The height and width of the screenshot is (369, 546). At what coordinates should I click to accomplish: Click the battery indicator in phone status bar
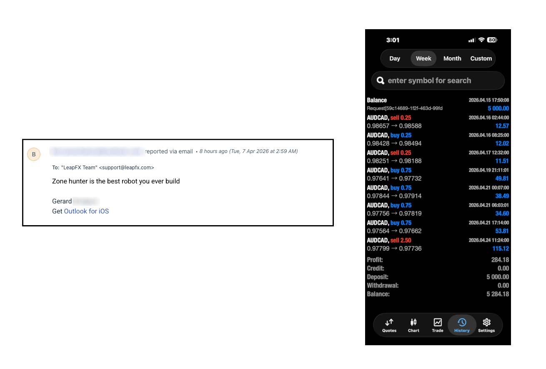point(492,40)
